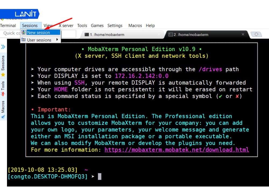Image resolution: width=269 pixels, height=188 pixels.
Task: Open the Help menu
Action: pyautogui.click(x=150, y=26)
